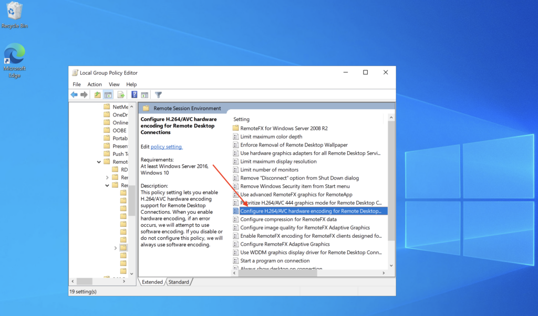The height and width of the screenshot is (316, 538).
Task: Select Use advanced RemoteFX graphics for RemoteApp
Action: (x=296, y=194)
